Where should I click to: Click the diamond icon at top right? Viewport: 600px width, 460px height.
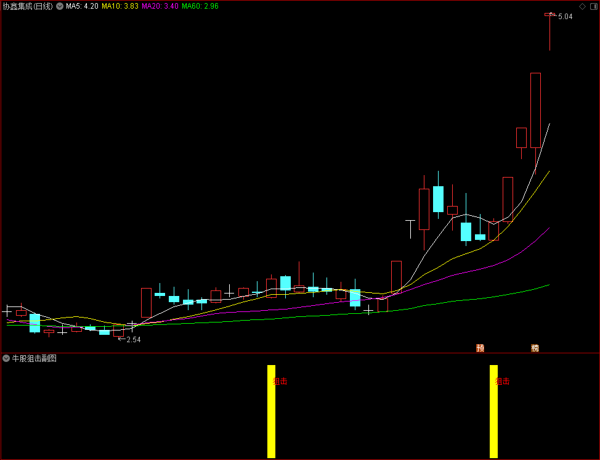click(582, 7)
